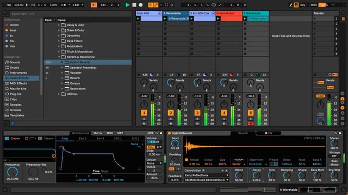Select the Master track header
Image resolution: width=348 pixels, height=195 pixels.
[x=326, y=13]
